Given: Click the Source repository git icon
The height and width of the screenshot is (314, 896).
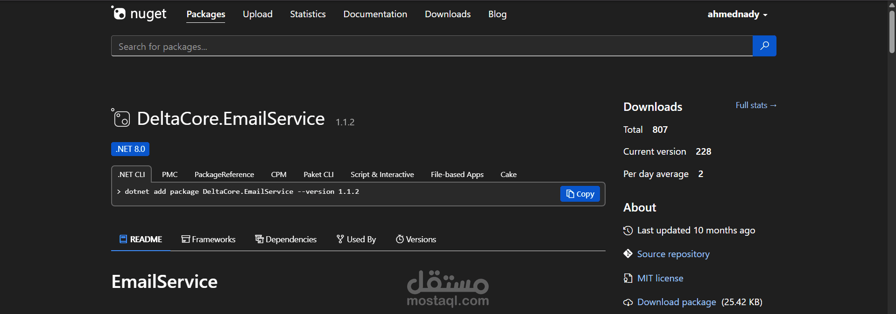Looking at the screenshot, I should (628, 254).
